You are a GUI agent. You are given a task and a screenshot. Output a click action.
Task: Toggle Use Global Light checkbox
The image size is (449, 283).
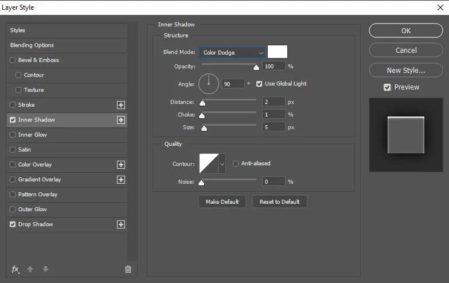pyautogui.click(x=259, y=84)
